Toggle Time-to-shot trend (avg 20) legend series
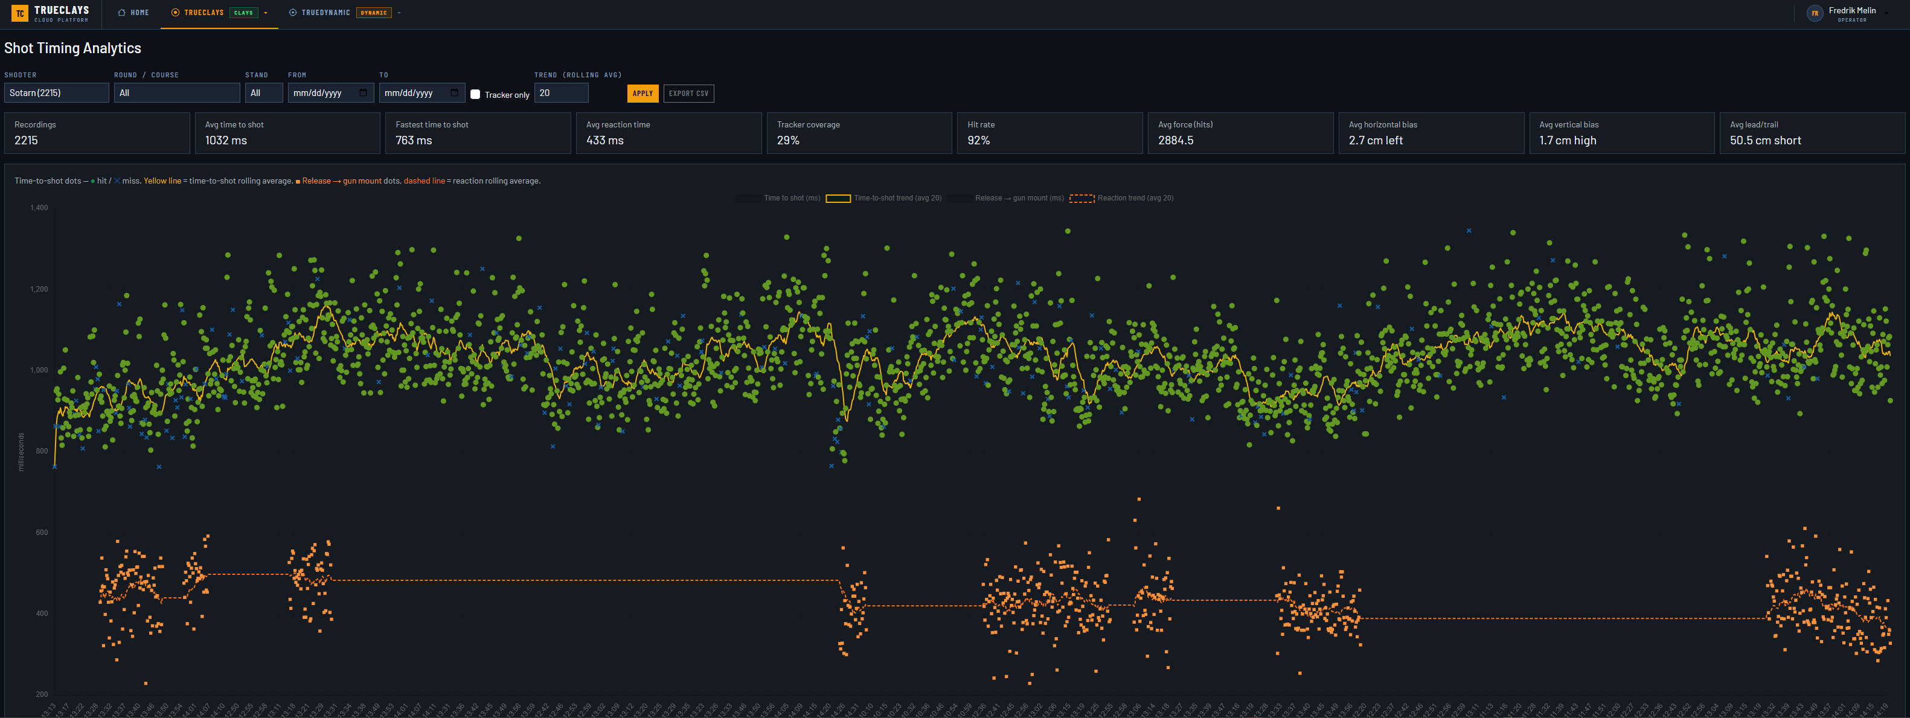The image size is (1910, 718). pyautogui.click(x=884, y=198)
